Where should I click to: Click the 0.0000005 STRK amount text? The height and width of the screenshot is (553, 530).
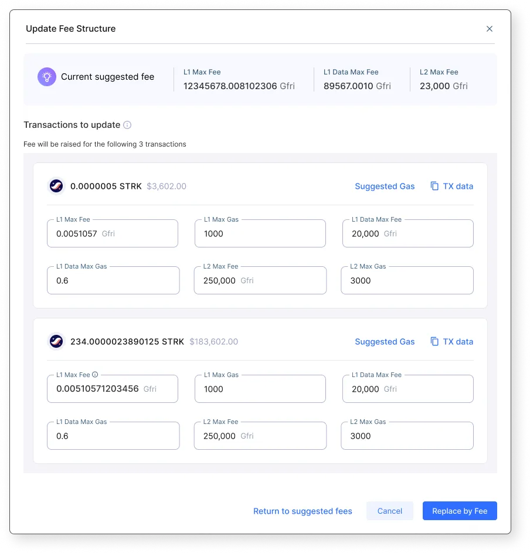point(106,186)
